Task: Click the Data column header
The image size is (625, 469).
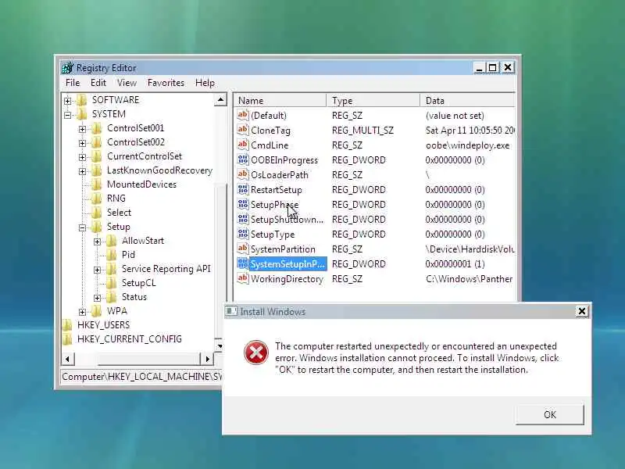Action: pyautogui.click(x=467, y=101)
